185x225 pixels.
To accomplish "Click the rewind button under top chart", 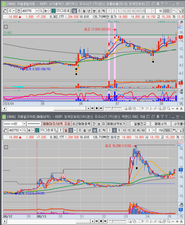I will pos(93,108).
